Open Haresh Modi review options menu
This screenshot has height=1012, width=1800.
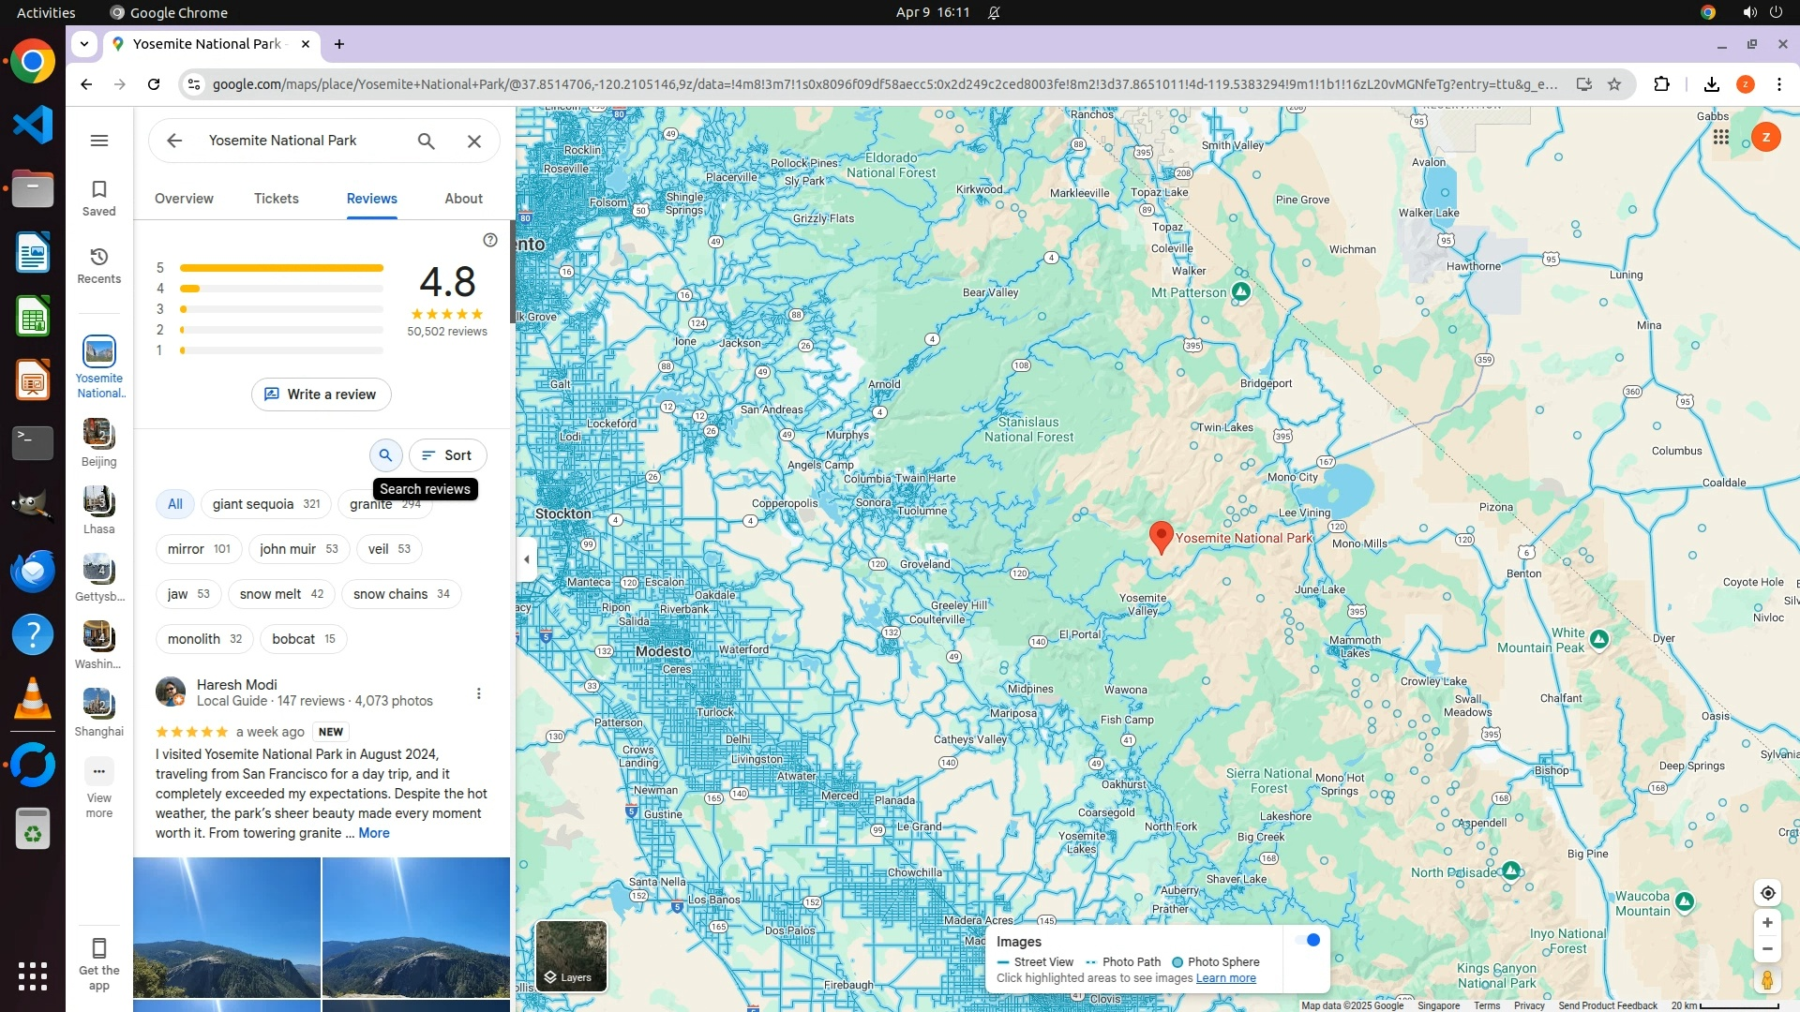click(479, 693)
